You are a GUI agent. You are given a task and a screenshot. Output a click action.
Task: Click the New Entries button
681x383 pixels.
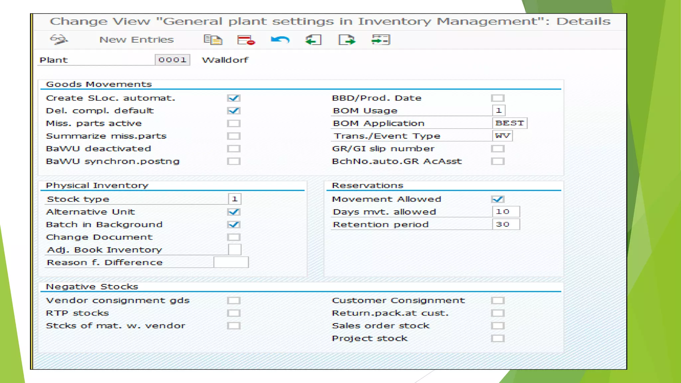click(x=136, y=40)
